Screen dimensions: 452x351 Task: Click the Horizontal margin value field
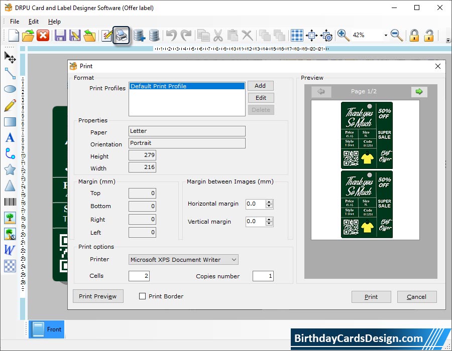(256, 204)
